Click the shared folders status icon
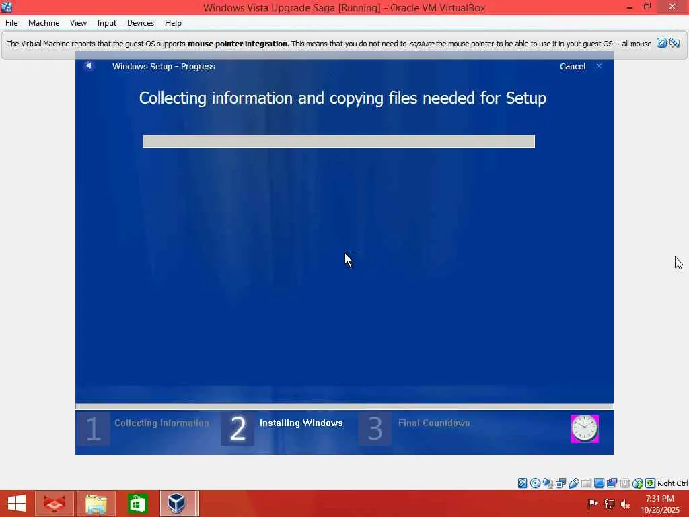 pyautogui.click(x=586, y=483)
